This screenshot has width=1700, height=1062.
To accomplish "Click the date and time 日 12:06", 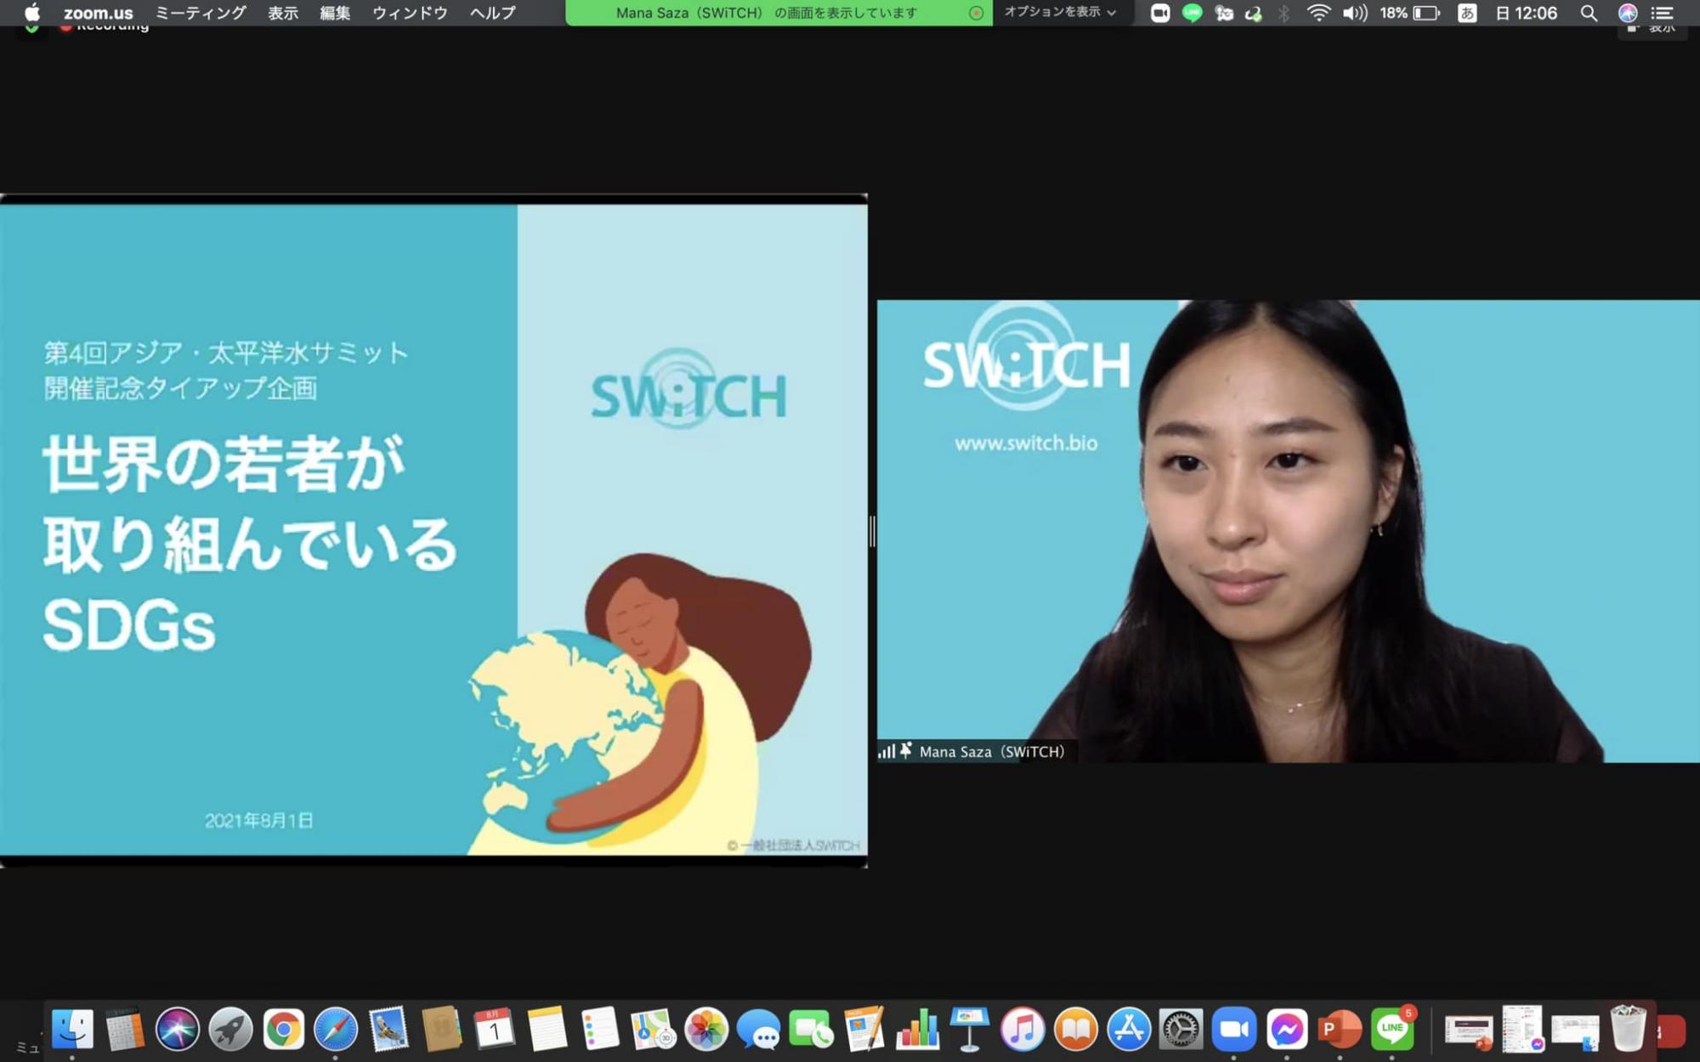I will [x=1527, y=13].
